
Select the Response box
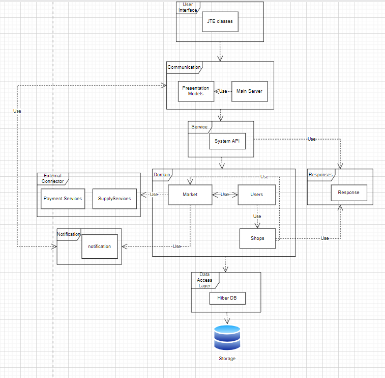pyautogui.click(x=349, y=193)
